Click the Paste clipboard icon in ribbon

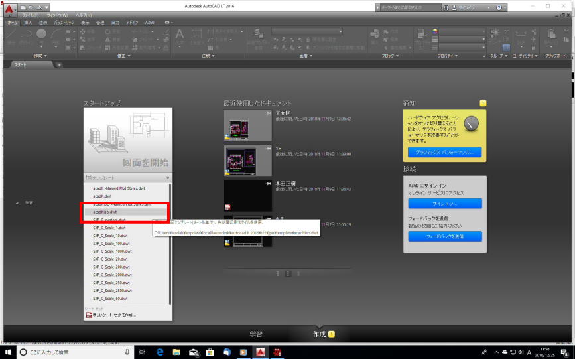tap(551, 34)
